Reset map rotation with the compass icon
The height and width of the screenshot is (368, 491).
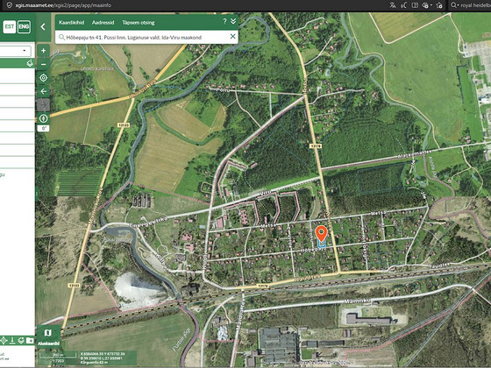tap(43, 118)
